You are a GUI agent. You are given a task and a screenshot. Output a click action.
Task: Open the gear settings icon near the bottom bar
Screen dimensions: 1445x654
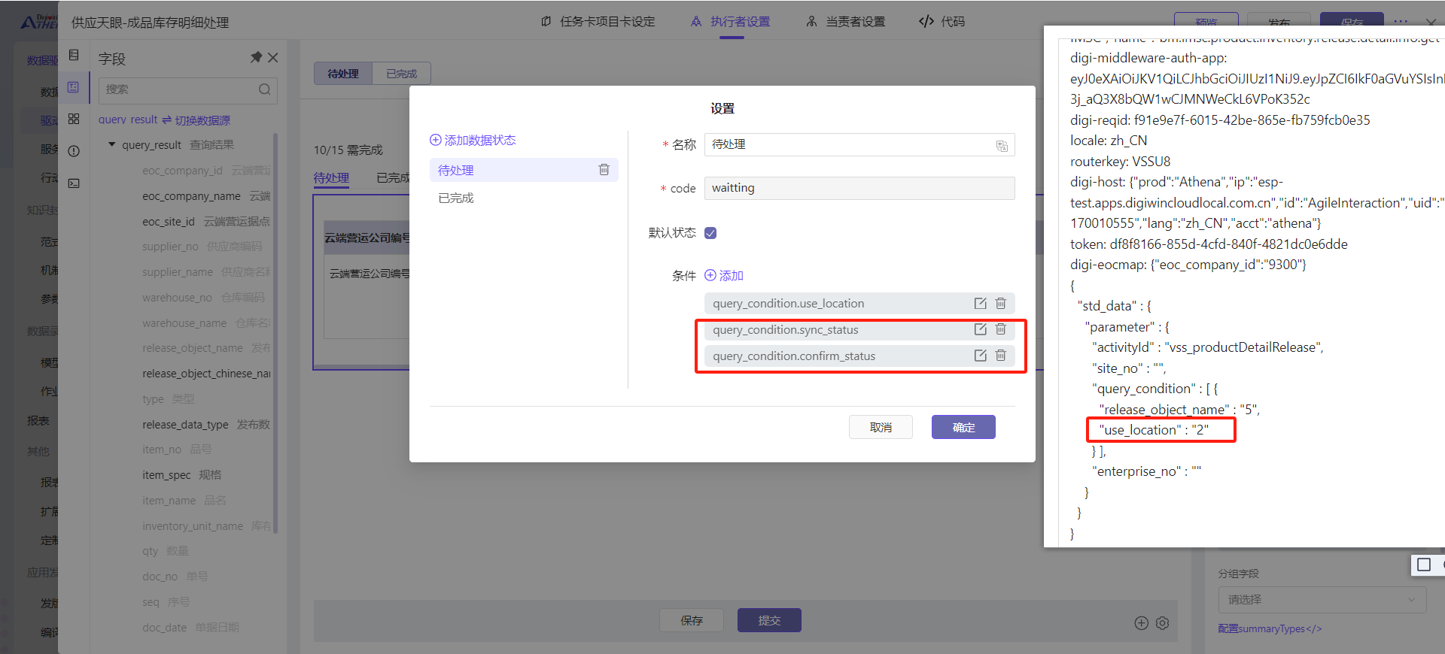tap(1163, 623)
